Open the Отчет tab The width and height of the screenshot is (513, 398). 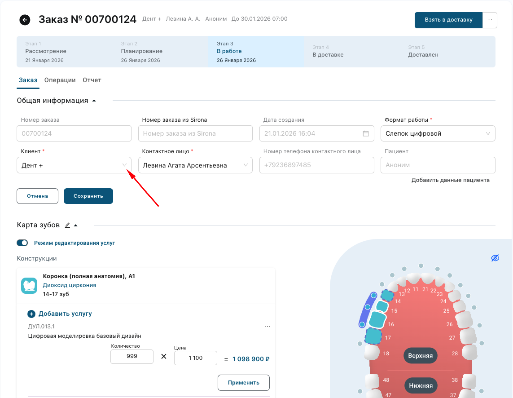pyautogui.click(x=92, y=80)
